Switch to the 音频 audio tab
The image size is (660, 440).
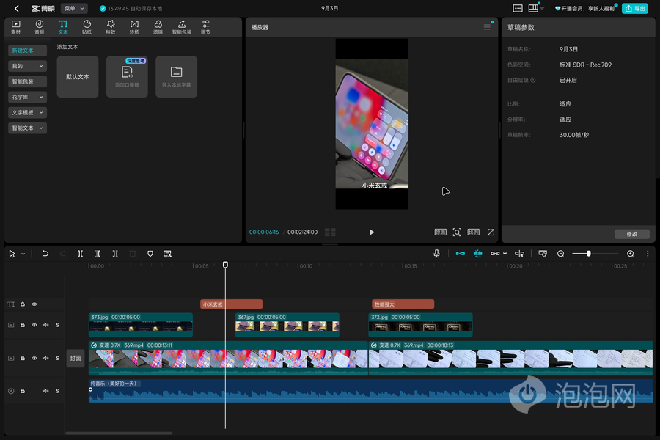click(x=39, y=27)
